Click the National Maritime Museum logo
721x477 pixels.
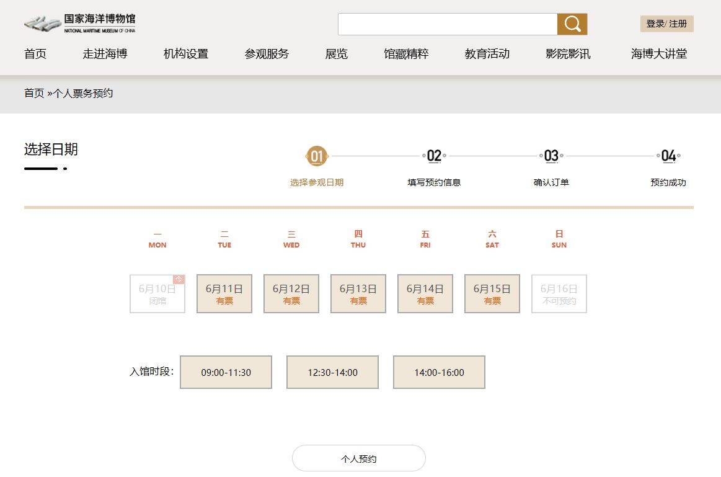point(77,23)
